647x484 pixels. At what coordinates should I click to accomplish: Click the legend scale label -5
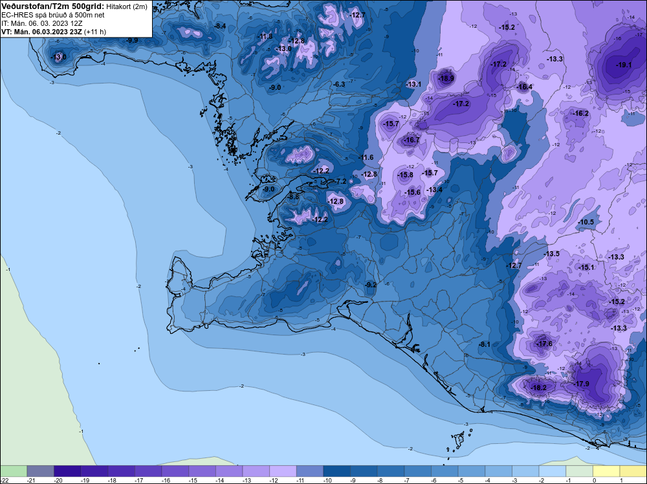click(461, 480)
